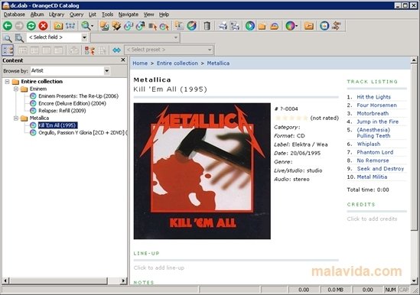Click the Home breadcrumb link
This screenshot has width=420, height=295.
(140, 63)
